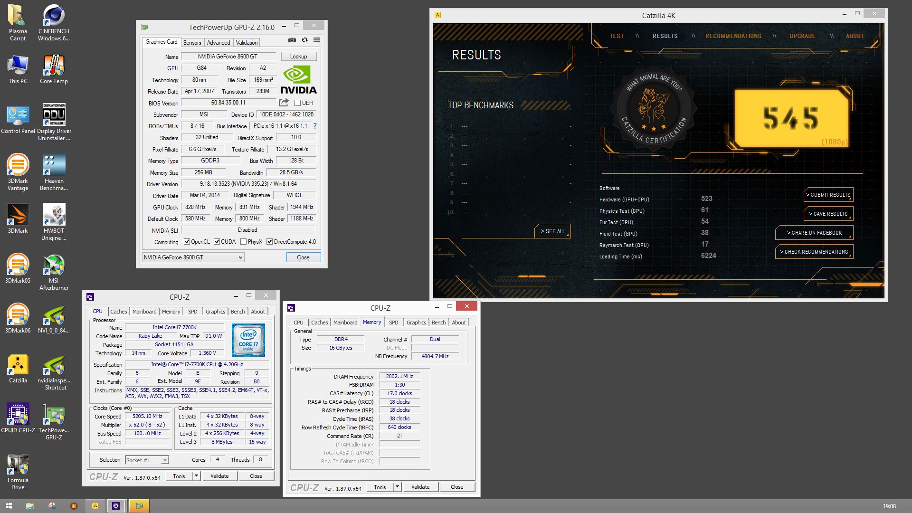Click Catzilla SUBMIT RESULTS button

coord(828,195)
